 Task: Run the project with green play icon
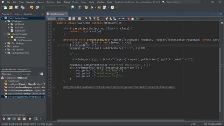tap(92, 7)
